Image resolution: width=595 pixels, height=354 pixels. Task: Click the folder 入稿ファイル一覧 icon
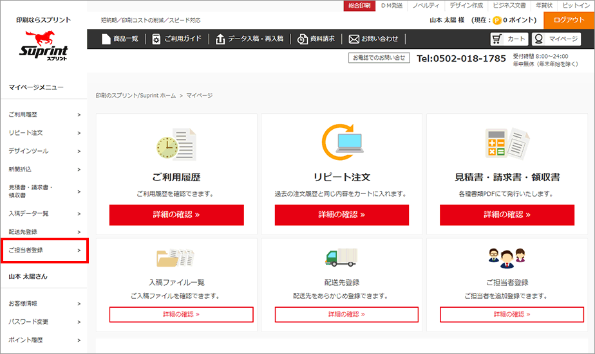(175, 258)
